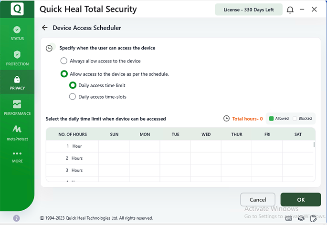Click the MON cell for 2 Hours
The width and height of the screenshot is (327, 225).
coord(145,158)
